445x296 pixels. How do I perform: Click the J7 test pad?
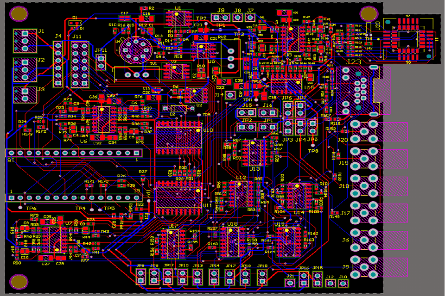250,18
